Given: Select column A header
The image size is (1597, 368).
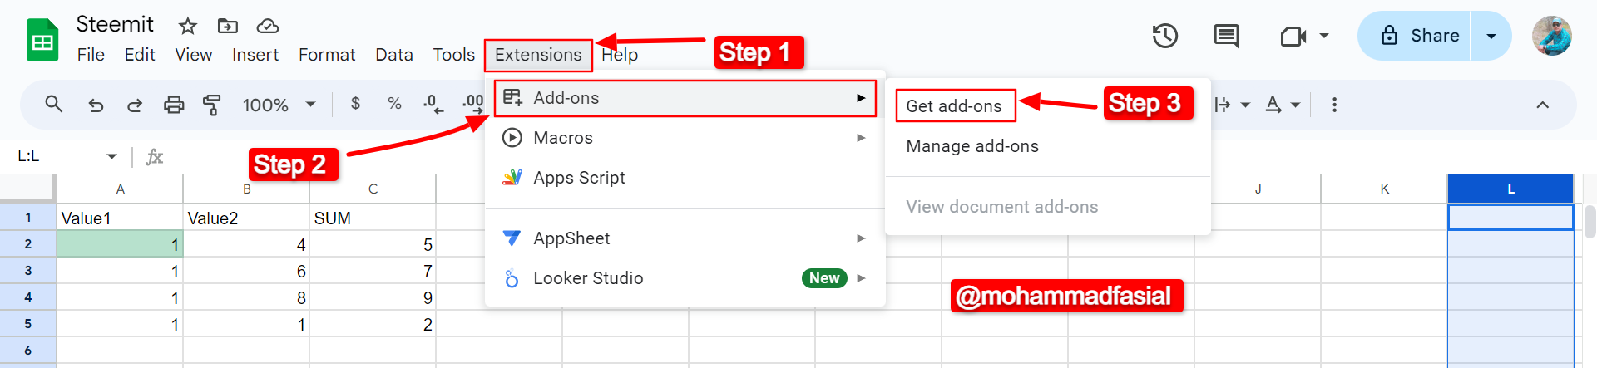Looking at the screenshot, I should click(120, 189).
